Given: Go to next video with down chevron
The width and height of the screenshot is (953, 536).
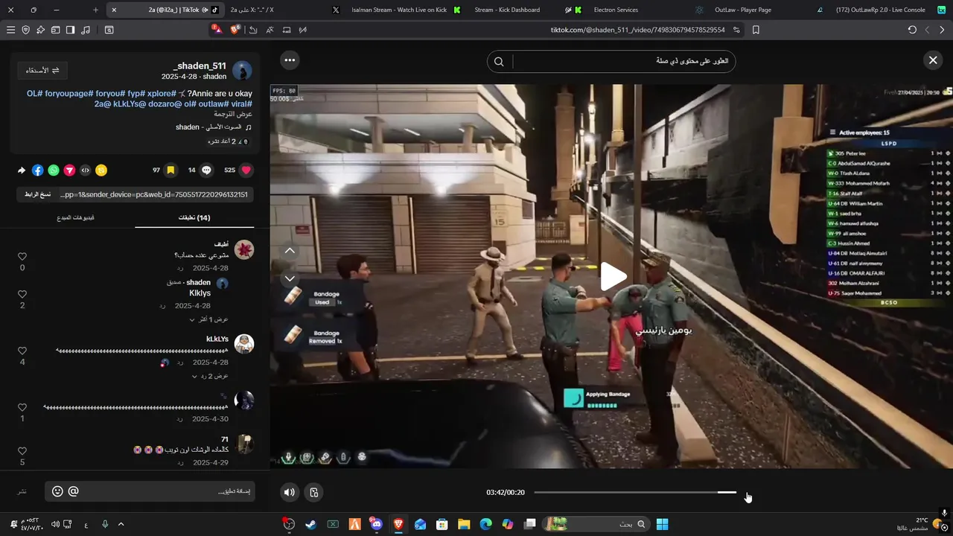Looking at the screenshot, I should click(x=290, y=278).
